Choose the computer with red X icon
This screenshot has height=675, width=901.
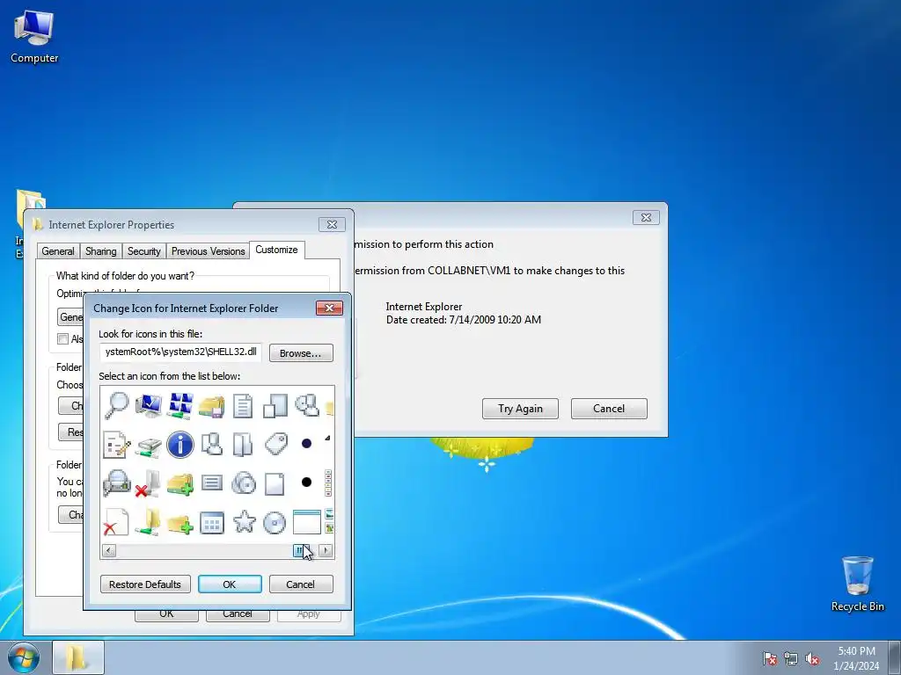pos(148,483)
